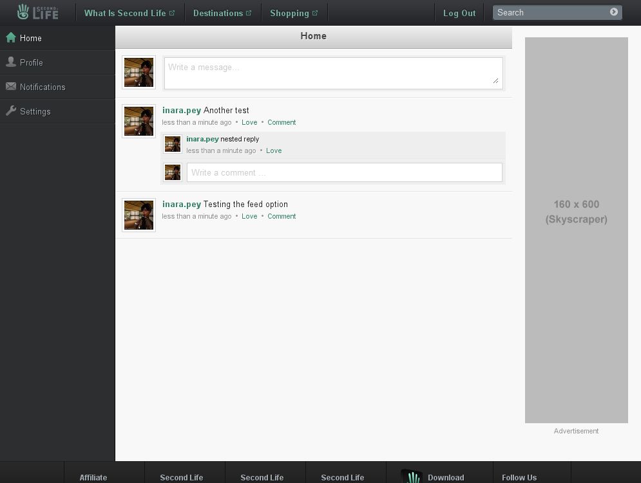Click avatar thumbnail beside 'Another test' post
641x483 pixels.
point(139,121)
